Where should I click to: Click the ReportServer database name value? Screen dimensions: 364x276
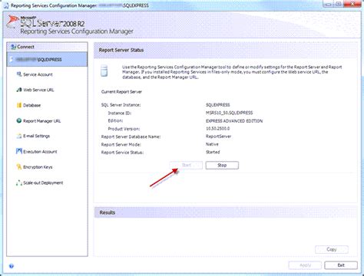218,136
